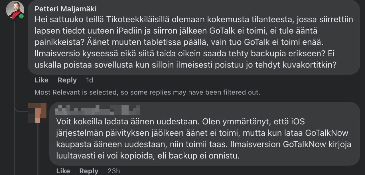The height and width of the screenshot is (175, 365).
Task: Reply to Petteri Maljamäki's comment
Action: pos(67,80)
